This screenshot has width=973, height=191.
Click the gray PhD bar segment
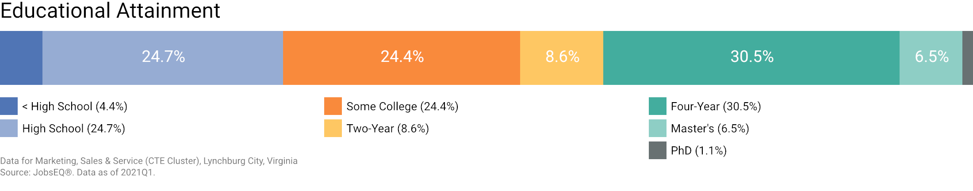(968, 58)
